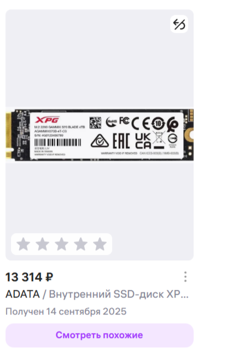Rate the SSD five stars

pos(100,244)
